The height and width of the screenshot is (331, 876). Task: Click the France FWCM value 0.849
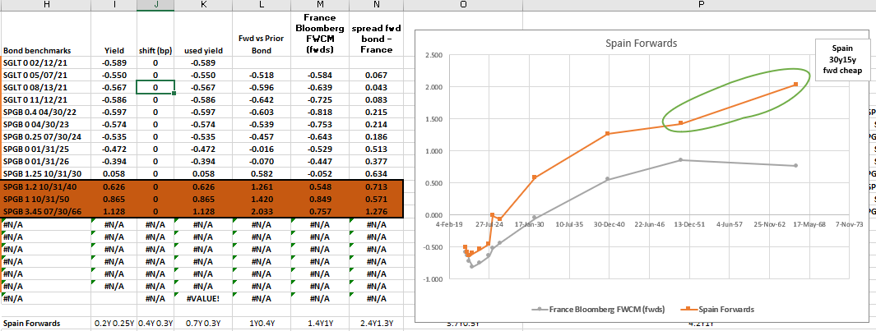[x=319, y=199]
